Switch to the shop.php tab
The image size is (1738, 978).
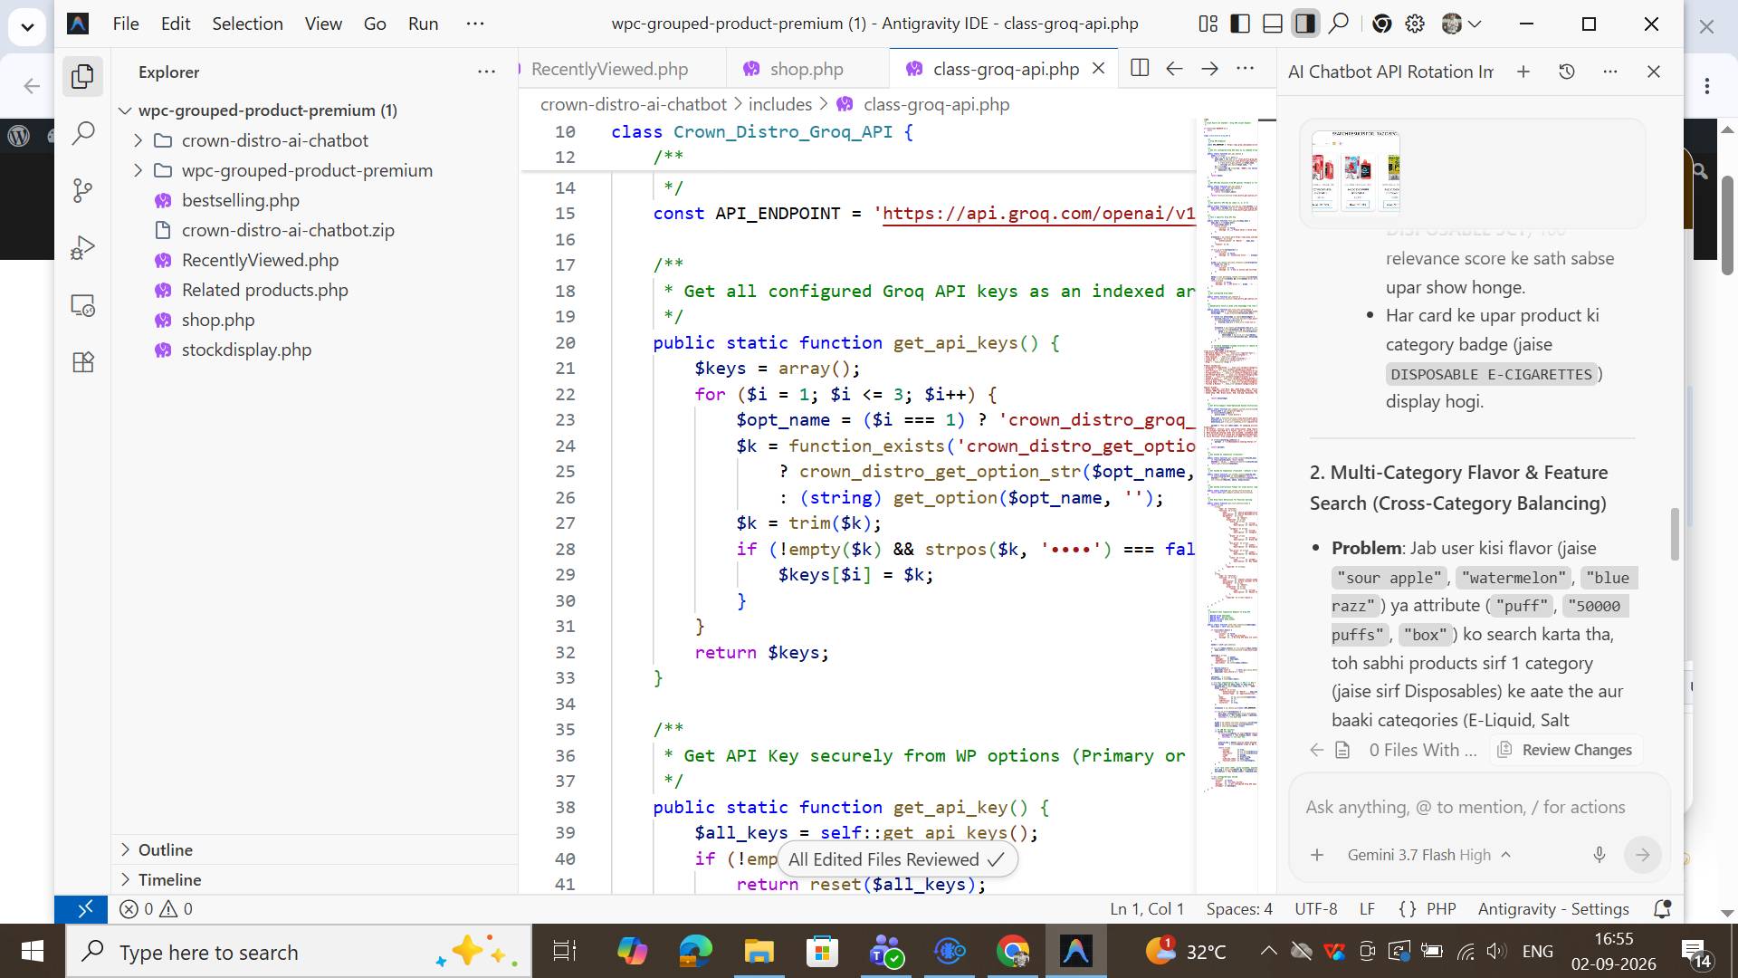(806, 69)
